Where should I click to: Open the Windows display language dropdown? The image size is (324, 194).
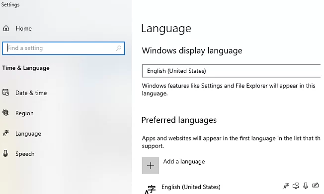231,71
